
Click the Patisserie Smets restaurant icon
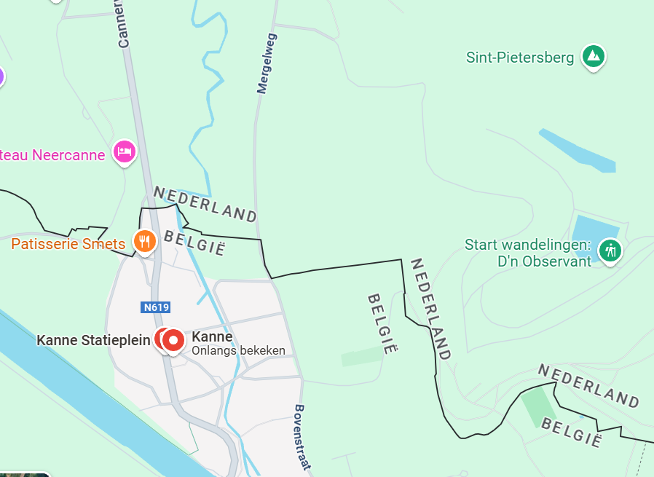[x=144, y=242]
